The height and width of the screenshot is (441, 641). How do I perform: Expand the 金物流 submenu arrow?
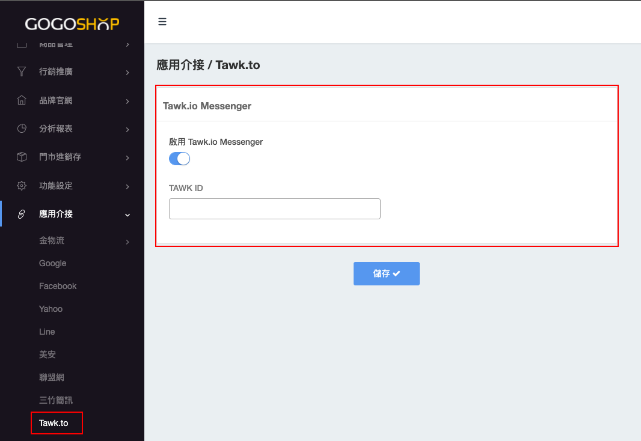[x=127, y=242]
